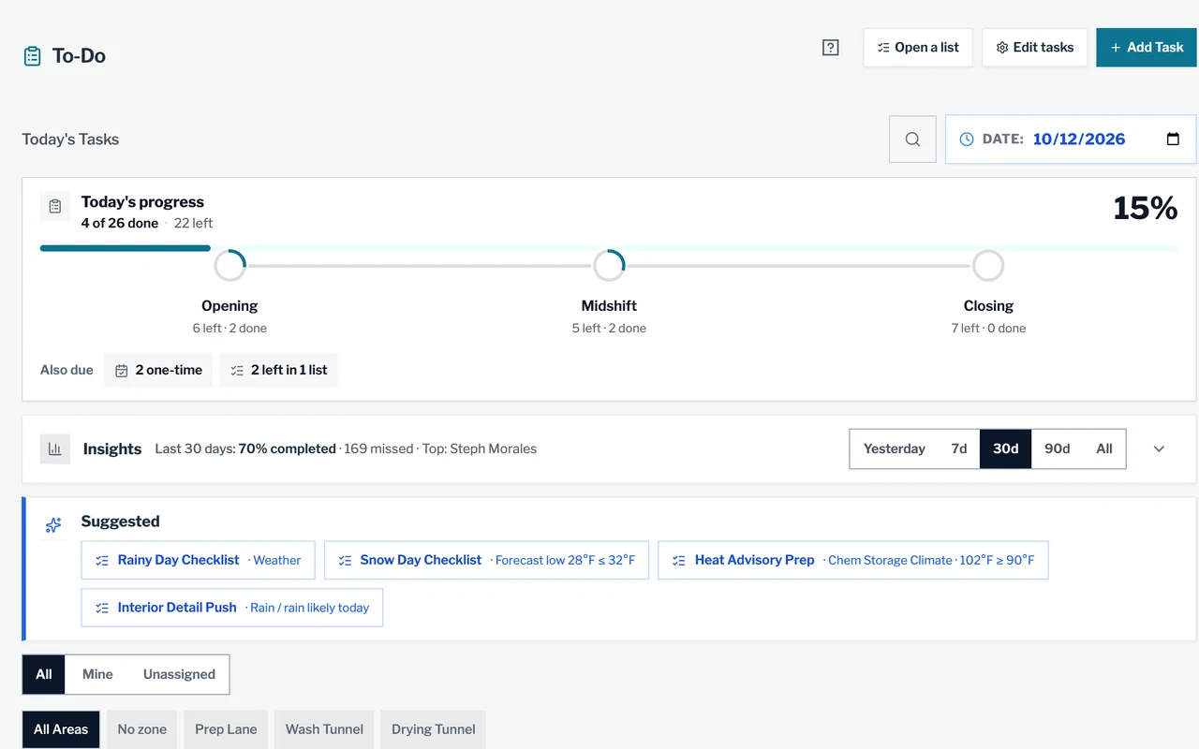Open the Interior Detail Push suggestion

tap(232, 608)
